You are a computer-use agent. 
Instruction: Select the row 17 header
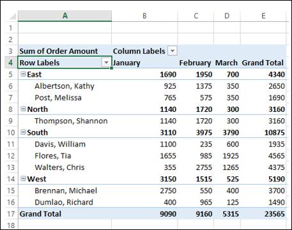(11, 213)
